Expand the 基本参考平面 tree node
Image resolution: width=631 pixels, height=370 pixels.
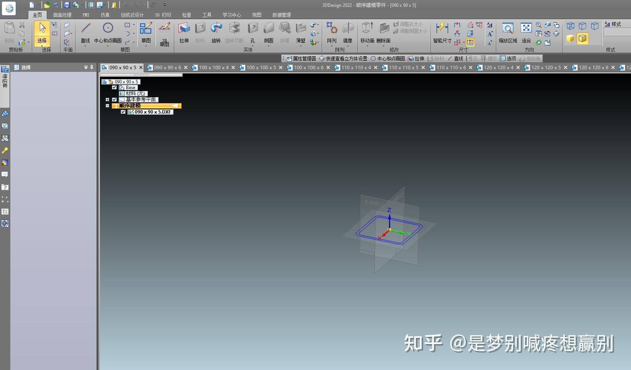[x=107, y=99]
